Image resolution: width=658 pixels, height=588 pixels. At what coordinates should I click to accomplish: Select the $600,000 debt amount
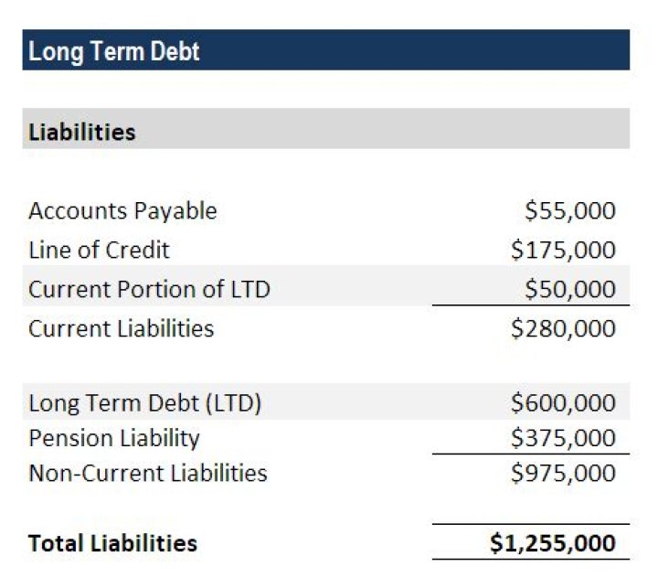[x=563, y=403]
